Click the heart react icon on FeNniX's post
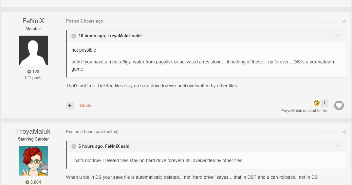This screenshot has height=185, width=352. pos(339,105)
